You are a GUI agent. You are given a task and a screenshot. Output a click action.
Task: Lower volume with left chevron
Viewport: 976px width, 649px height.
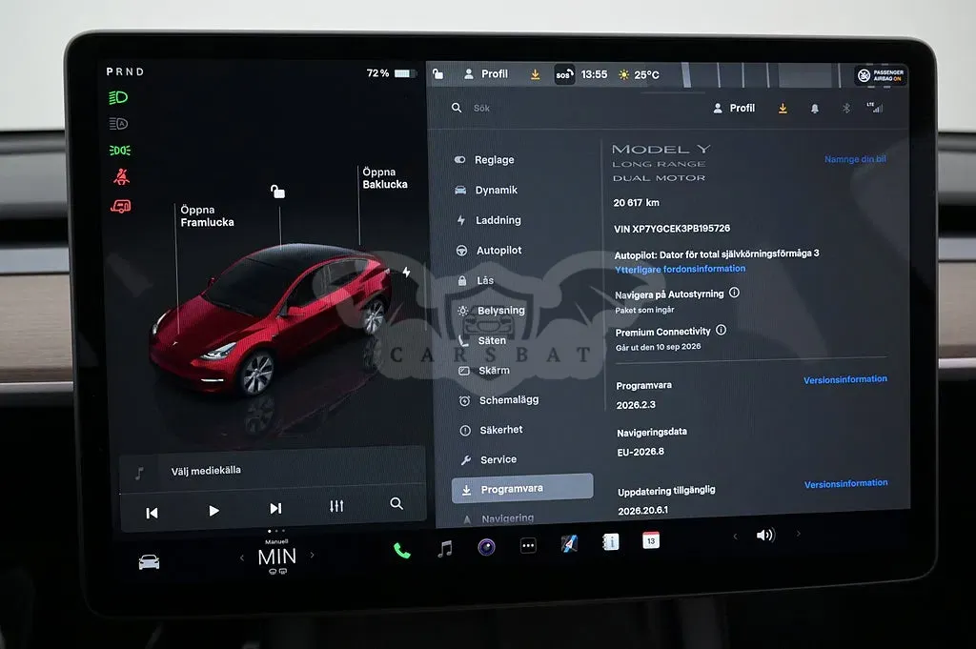click(735, 536)
